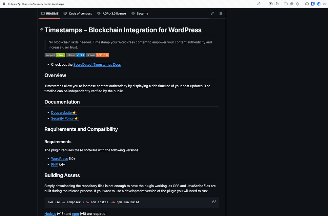Screen dimensions: 328x216
Task: Click the terminal console icon in toolbar
Action: click(x=286, y=4)
